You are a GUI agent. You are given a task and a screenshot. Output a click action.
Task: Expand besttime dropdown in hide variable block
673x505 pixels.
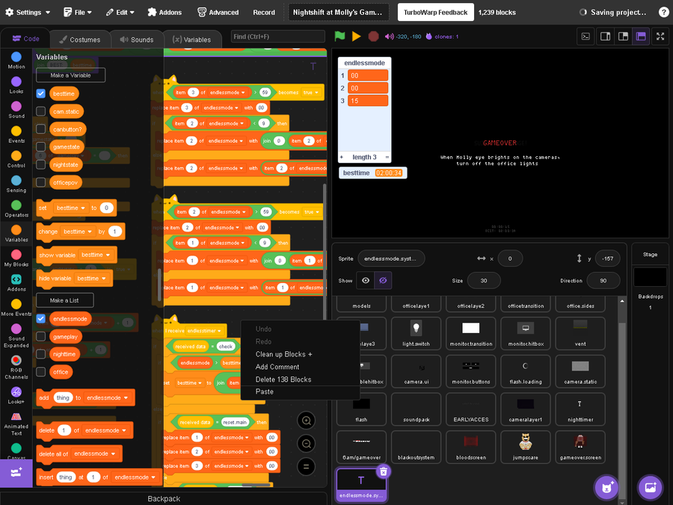pyautogui.click(x=91, y=278)
